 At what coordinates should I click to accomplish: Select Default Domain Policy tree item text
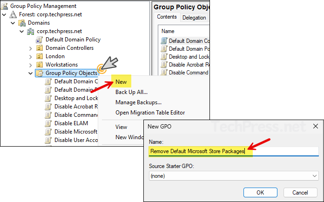click(73, 40)
